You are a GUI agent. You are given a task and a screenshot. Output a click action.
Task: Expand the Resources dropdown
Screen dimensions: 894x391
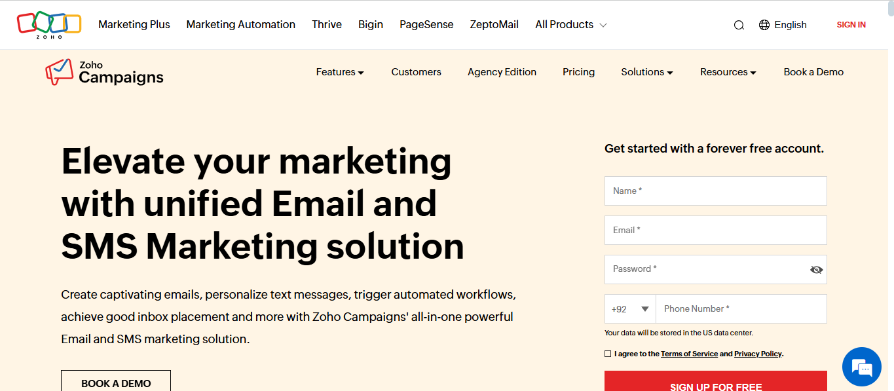pyautogui.click(x=728, y=72)
